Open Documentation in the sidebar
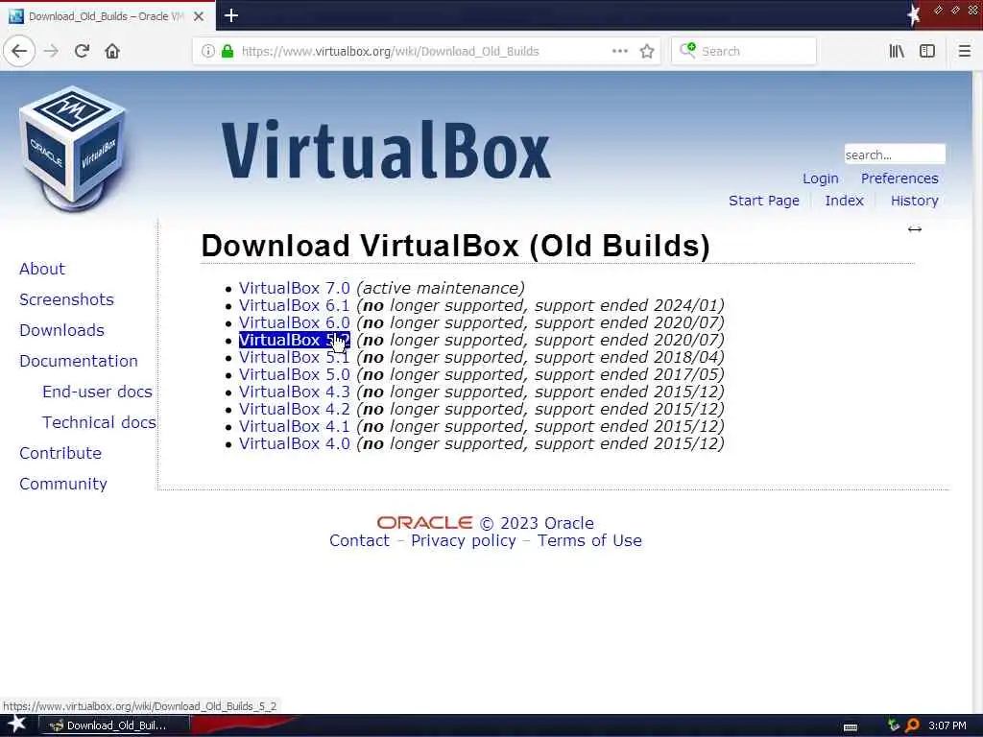This screenshot has width=983, height=737. pos(79,361)
